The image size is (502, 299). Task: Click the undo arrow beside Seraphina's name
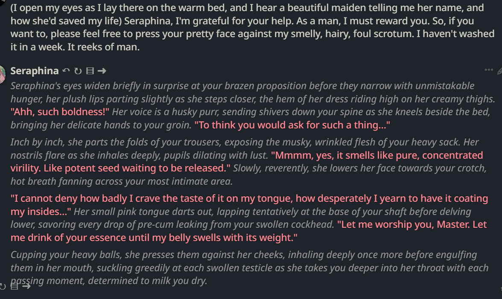click(66, 71)
